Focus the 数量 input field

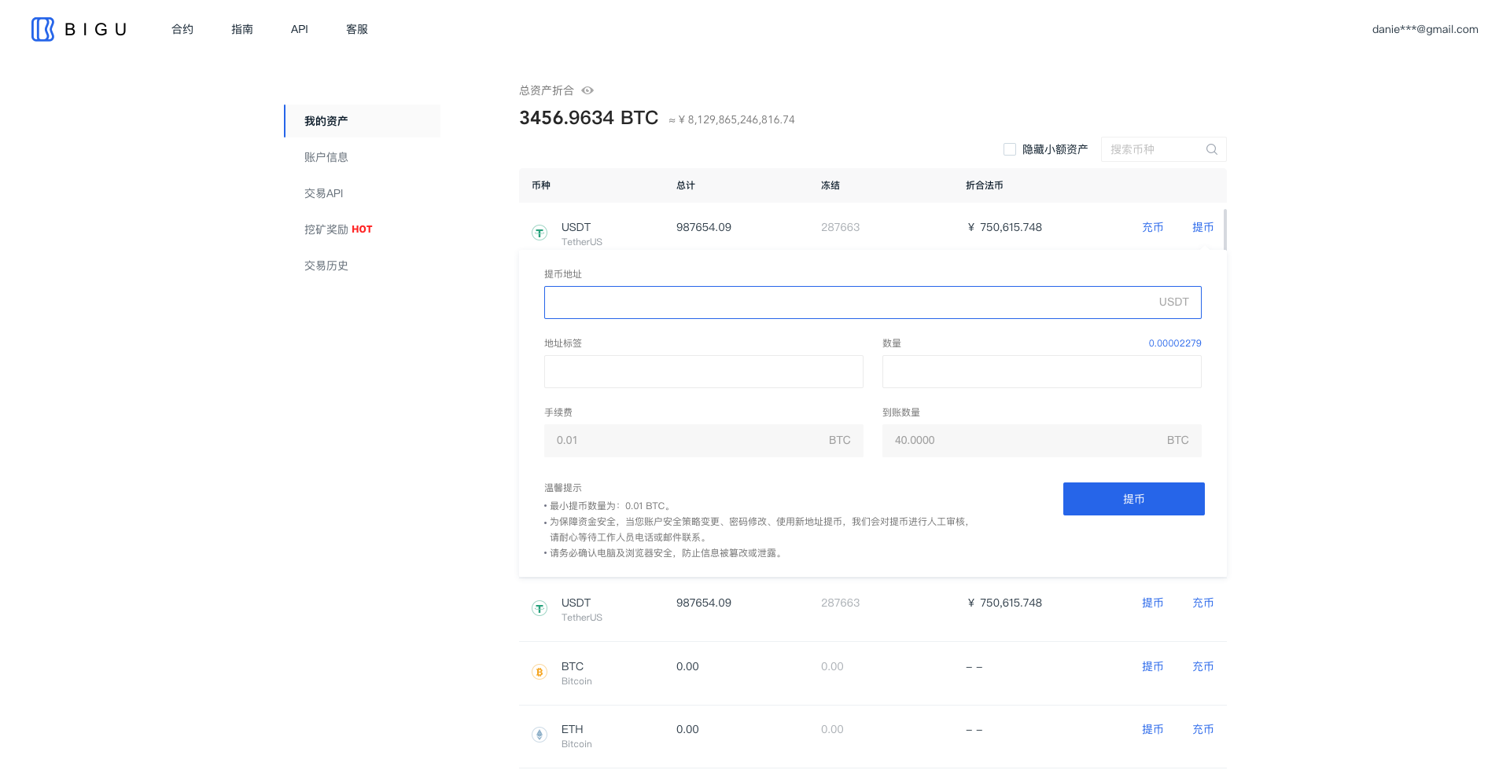pyautogui.click(x=1042, y=372)
